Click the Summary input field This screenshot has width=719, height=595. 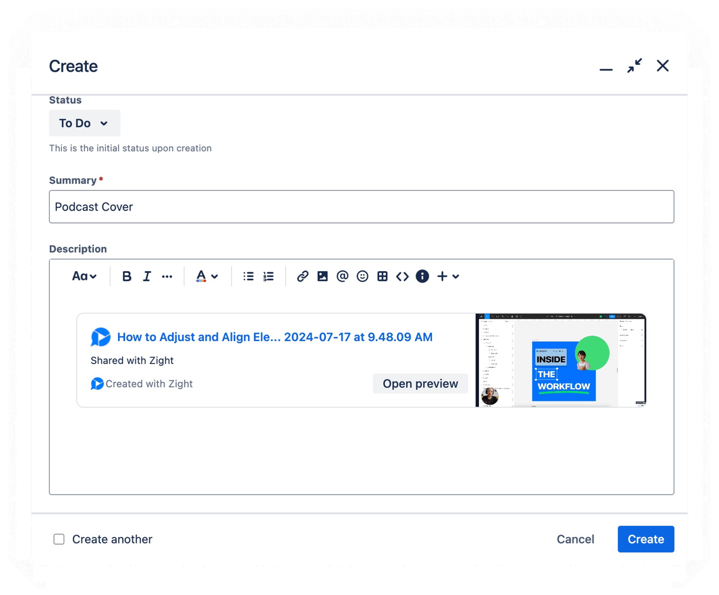coord(362,207)
